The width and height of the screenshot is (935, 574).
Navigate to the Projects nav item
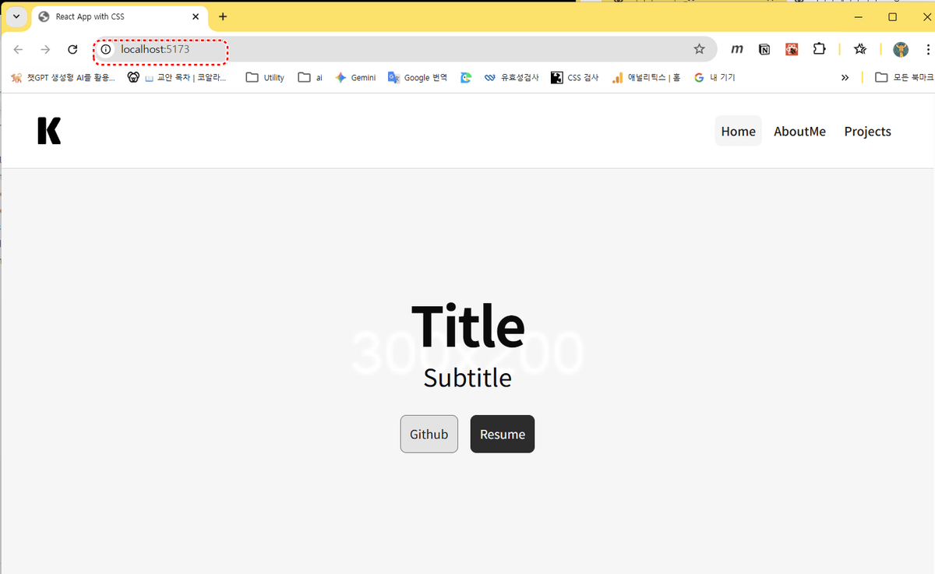867,132
